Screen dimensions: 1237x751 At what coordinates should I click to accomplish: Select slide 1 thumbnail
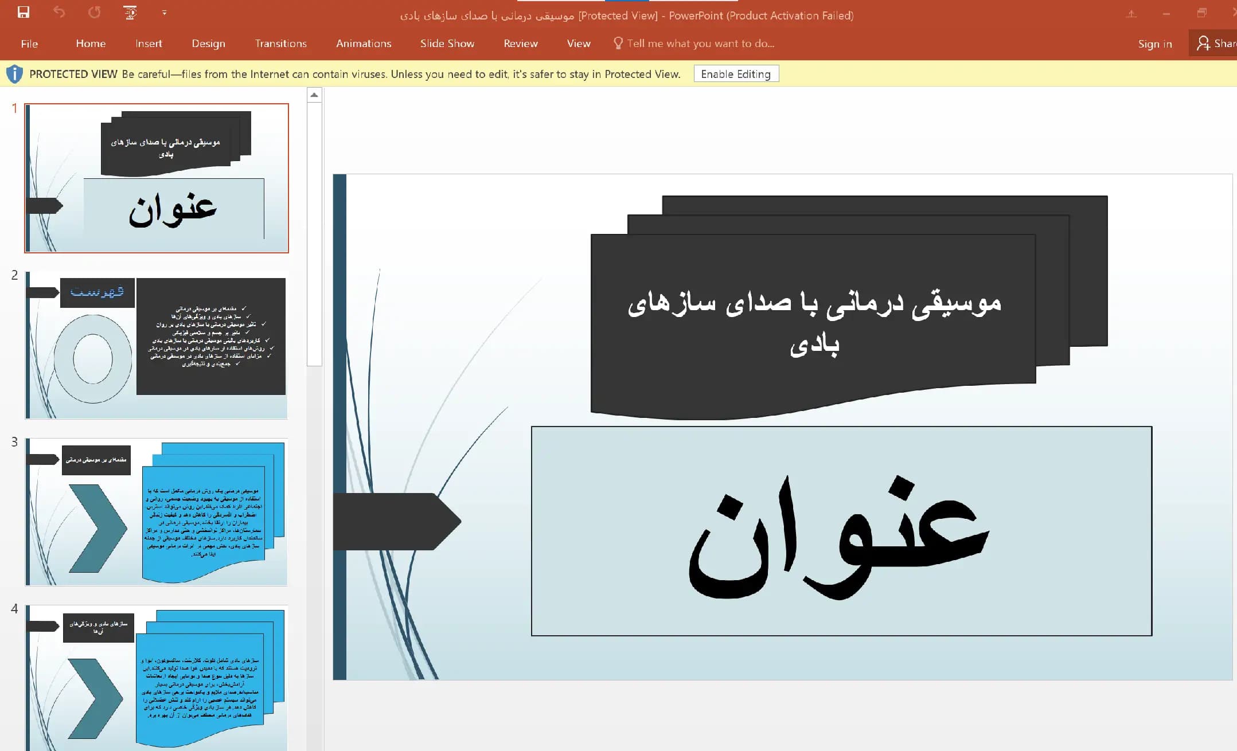pyautogui.click(x=157, y=178)
